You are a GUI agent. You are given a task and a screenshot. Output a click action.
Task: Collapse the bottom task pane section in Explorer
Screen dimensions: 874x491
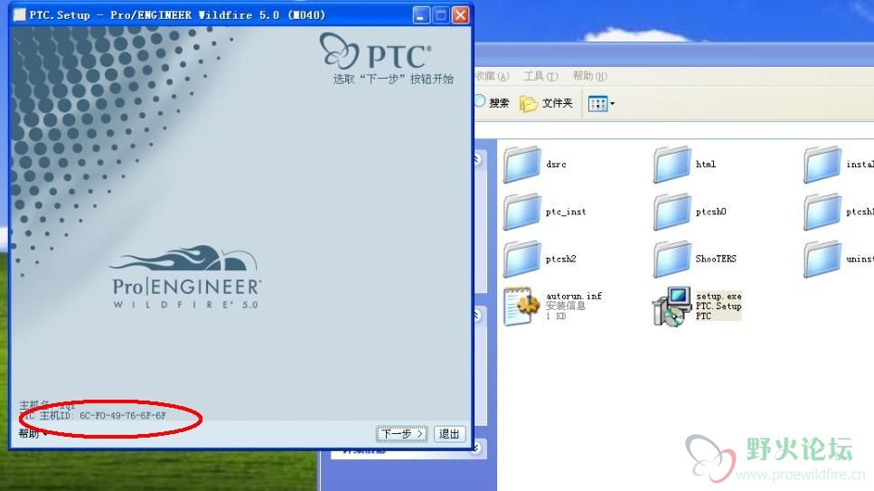coord(477,448)
